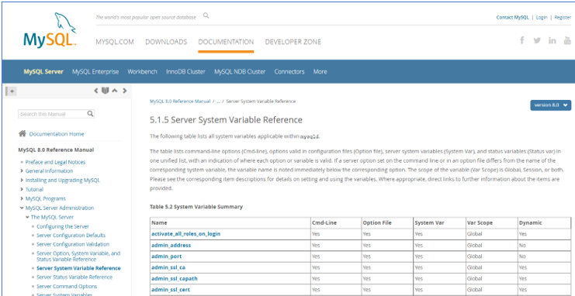Click the MySQL dolphin logo
575x296 pixels.
[x=50, y=30]
